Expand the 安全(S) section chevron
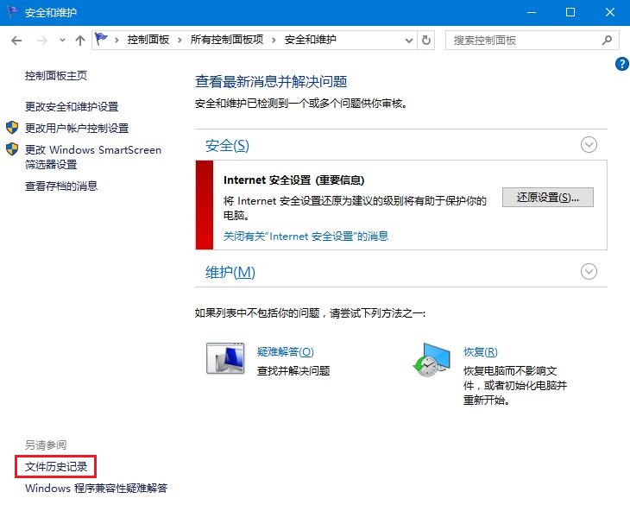 [589, 145]
